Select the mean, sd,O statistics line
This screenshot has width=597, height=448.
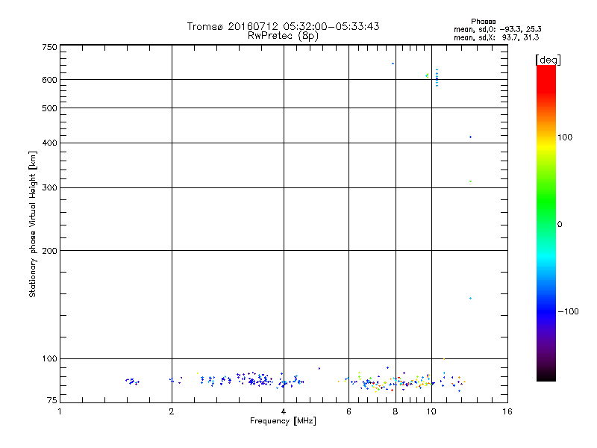[496, 29]
